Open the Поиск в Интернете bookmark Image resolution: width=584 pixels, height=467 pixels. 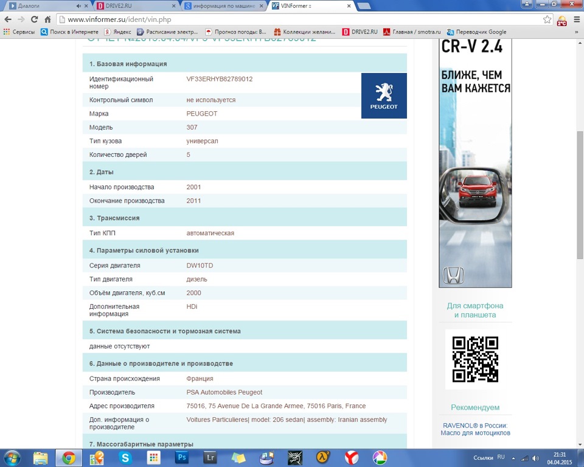pyautogui.click(x=69, y=32)
